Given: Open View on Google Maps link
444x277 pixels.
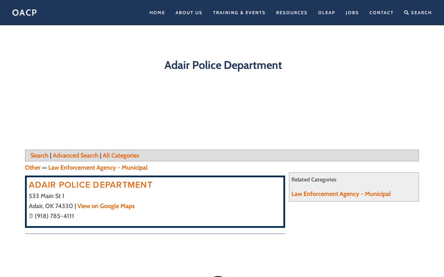Looking at the screenshot, I should pyautogui.click(x=106, y=206).
